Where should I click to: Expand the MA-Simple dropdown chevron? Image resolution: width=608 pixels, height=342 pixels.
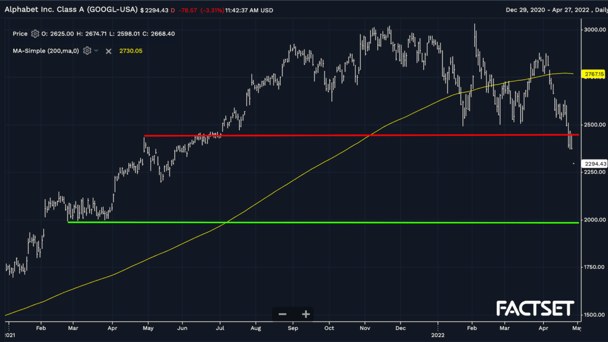click(x=96, y=50)
